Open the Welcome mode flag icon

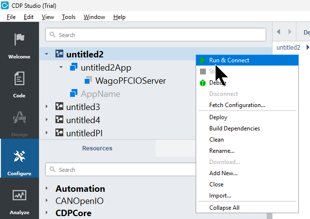[x=19, y=39]
